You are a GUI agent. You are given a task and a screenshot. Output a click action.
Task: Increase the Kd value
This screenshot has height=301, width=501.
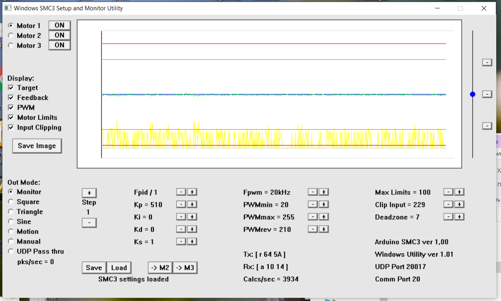[192, 229]
